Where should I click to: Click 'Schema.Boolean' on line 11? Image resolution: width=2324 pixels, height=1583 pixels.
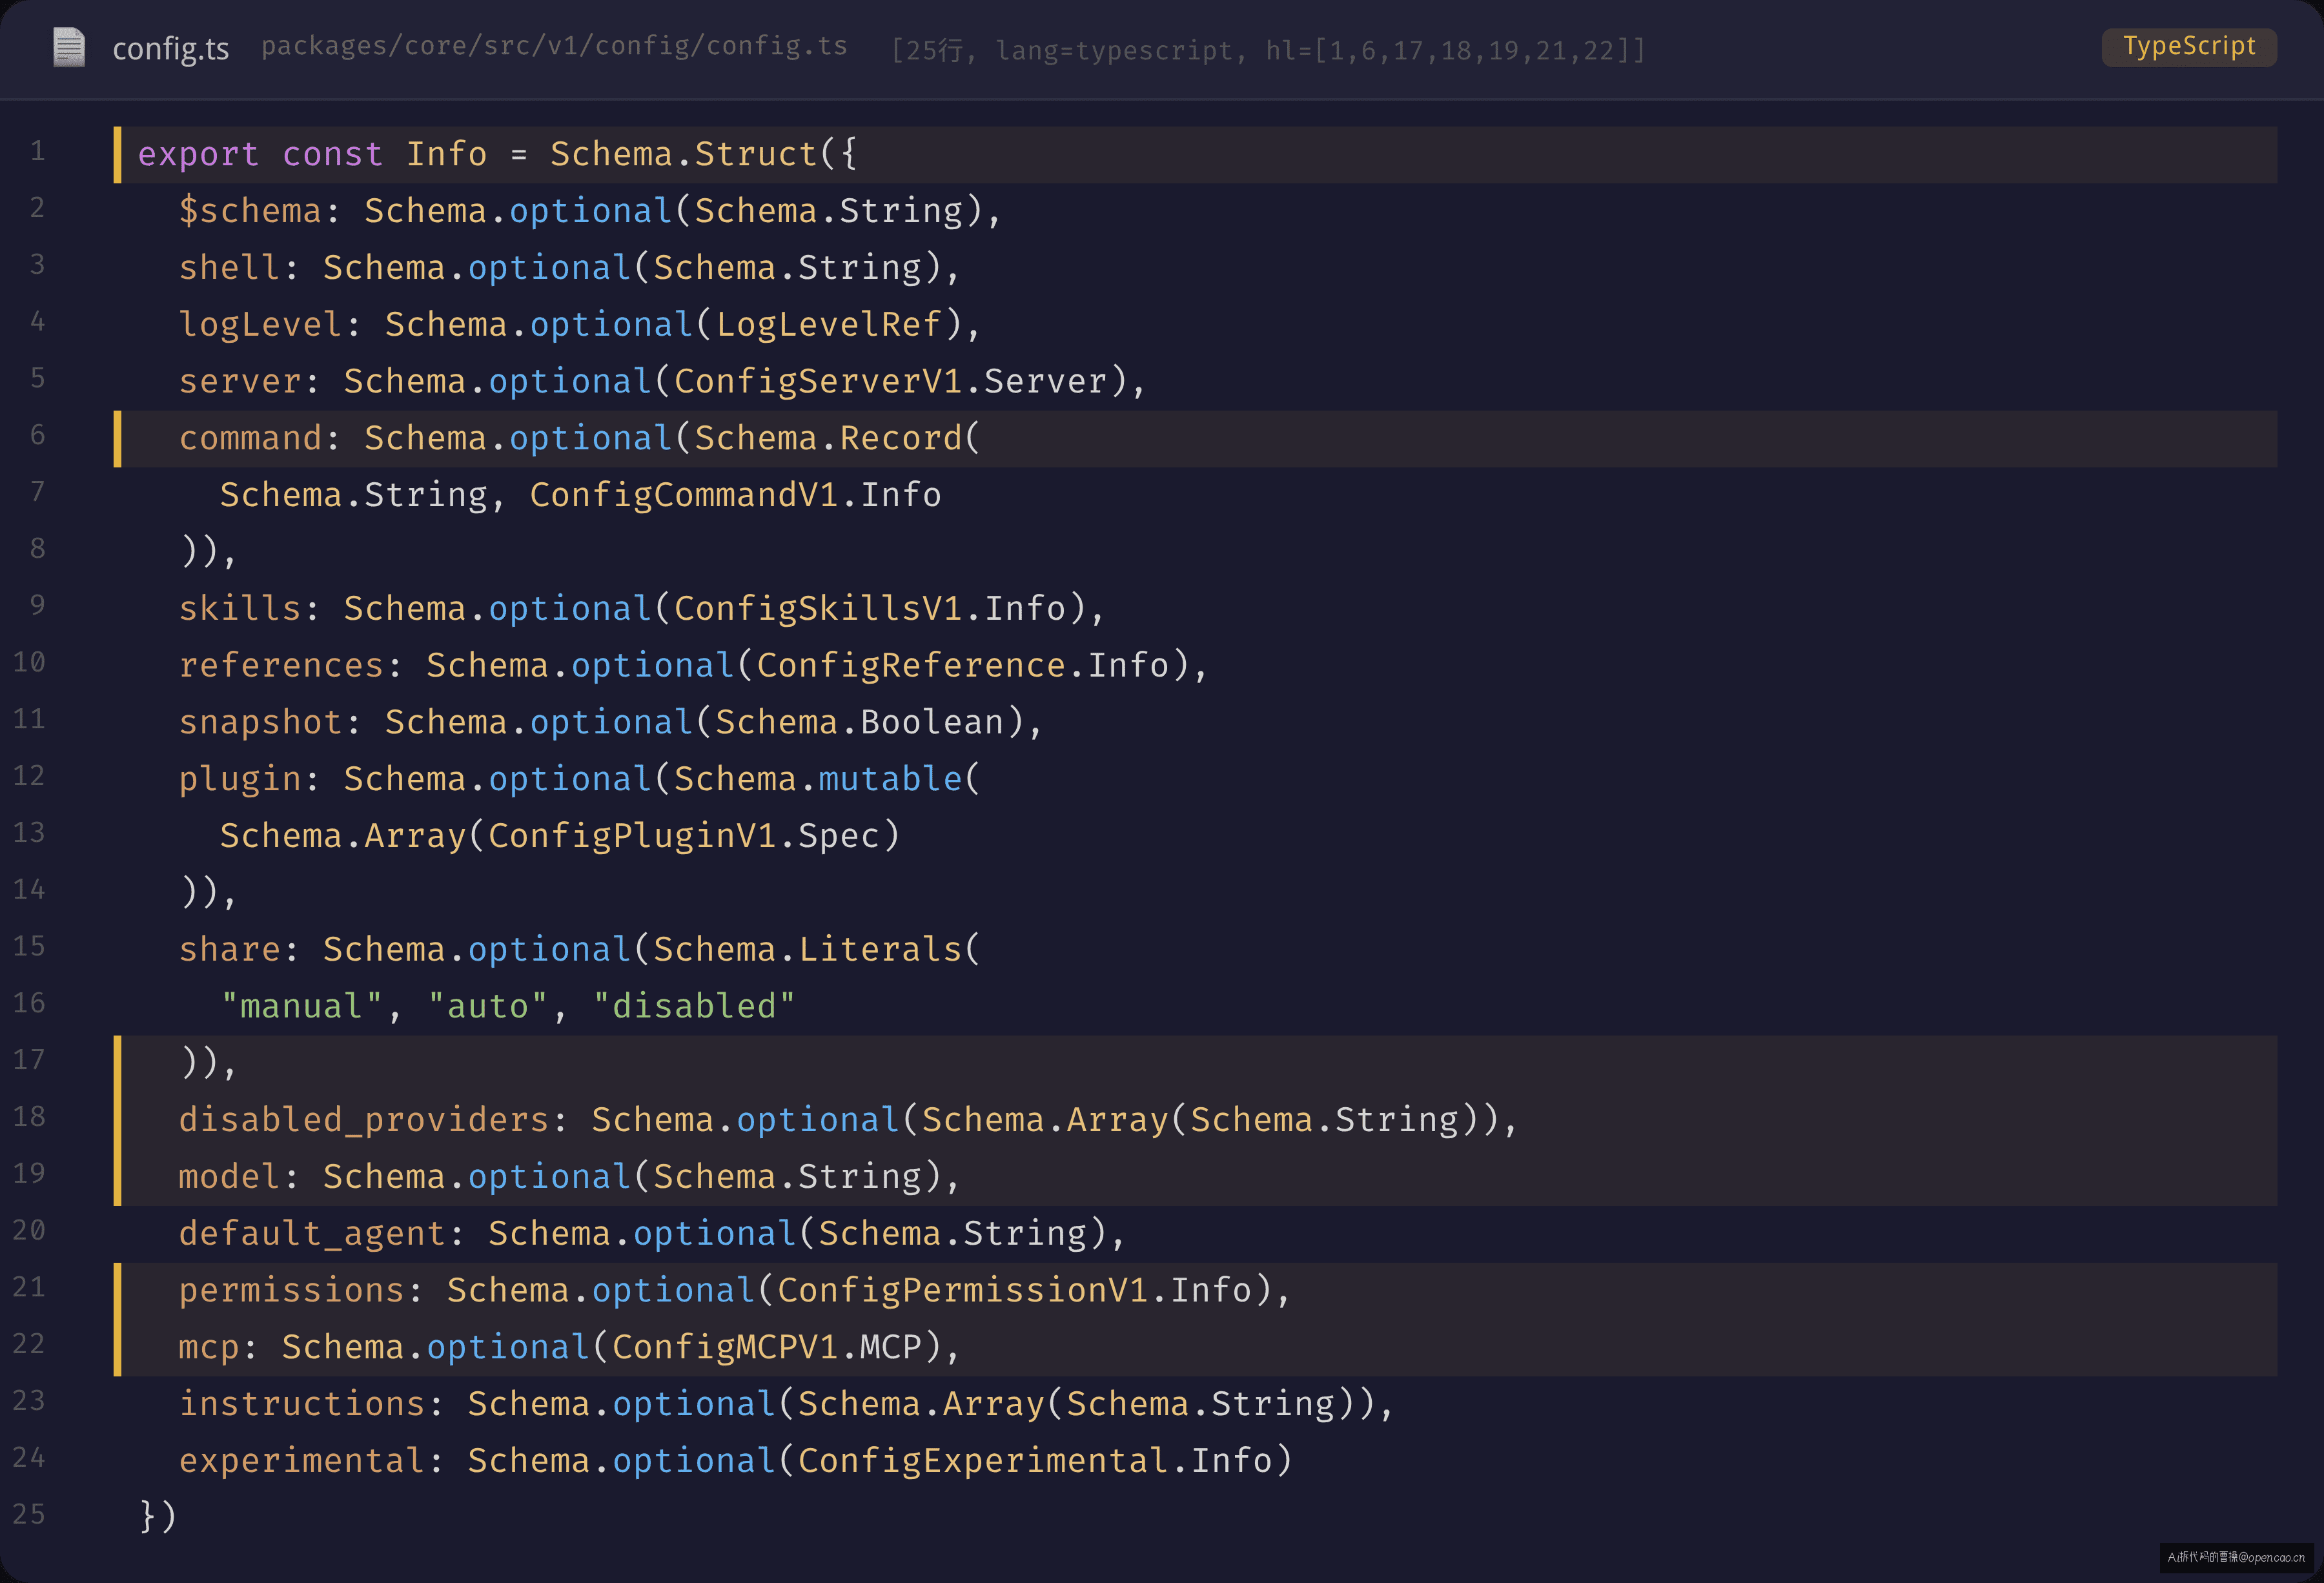pyautogui.click(x=859, y=723)
